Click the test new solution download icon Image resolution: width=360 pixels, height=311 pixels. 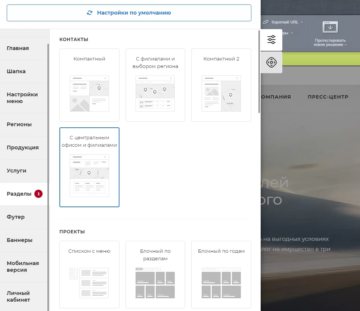point(330,27)
